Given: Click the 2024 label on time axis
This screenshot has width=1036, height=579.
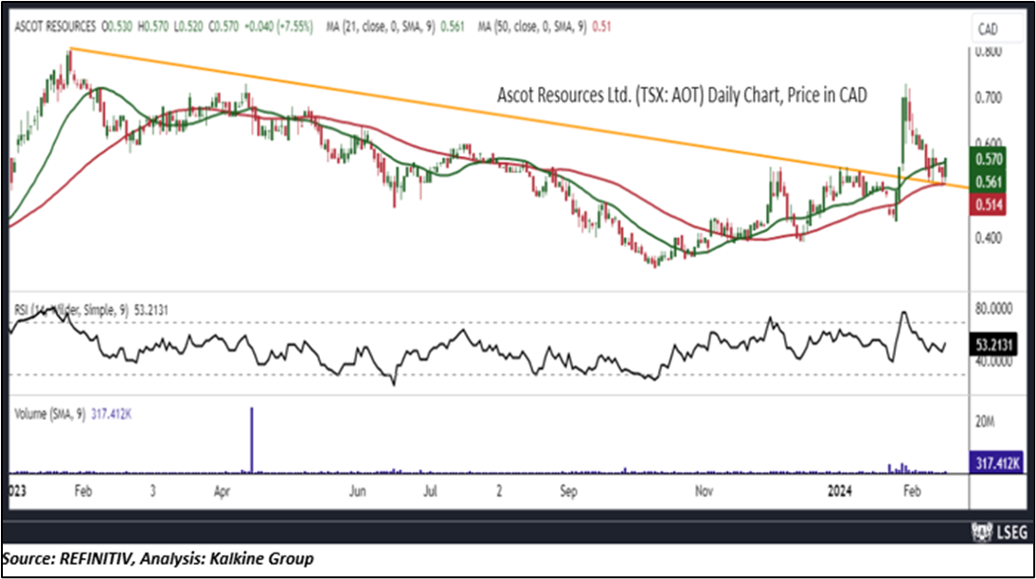Looking at the screenshot, I should click(x=840, y=490).
